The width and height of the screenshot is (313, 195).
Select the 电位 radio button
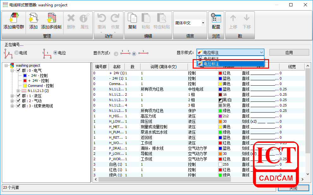point(55,53)
